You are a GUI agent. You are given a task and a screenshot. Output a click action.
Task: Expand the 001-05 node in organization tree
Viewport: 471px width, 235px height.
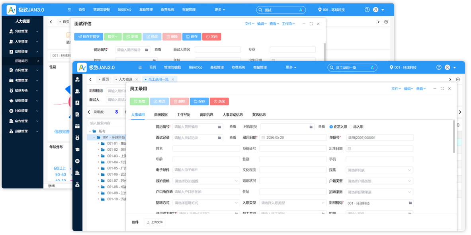98,168
